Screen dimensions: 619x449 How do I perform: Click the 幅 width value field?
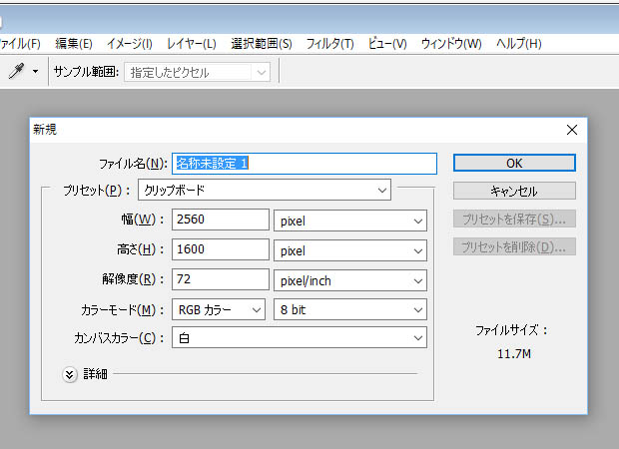click(221, 220)
